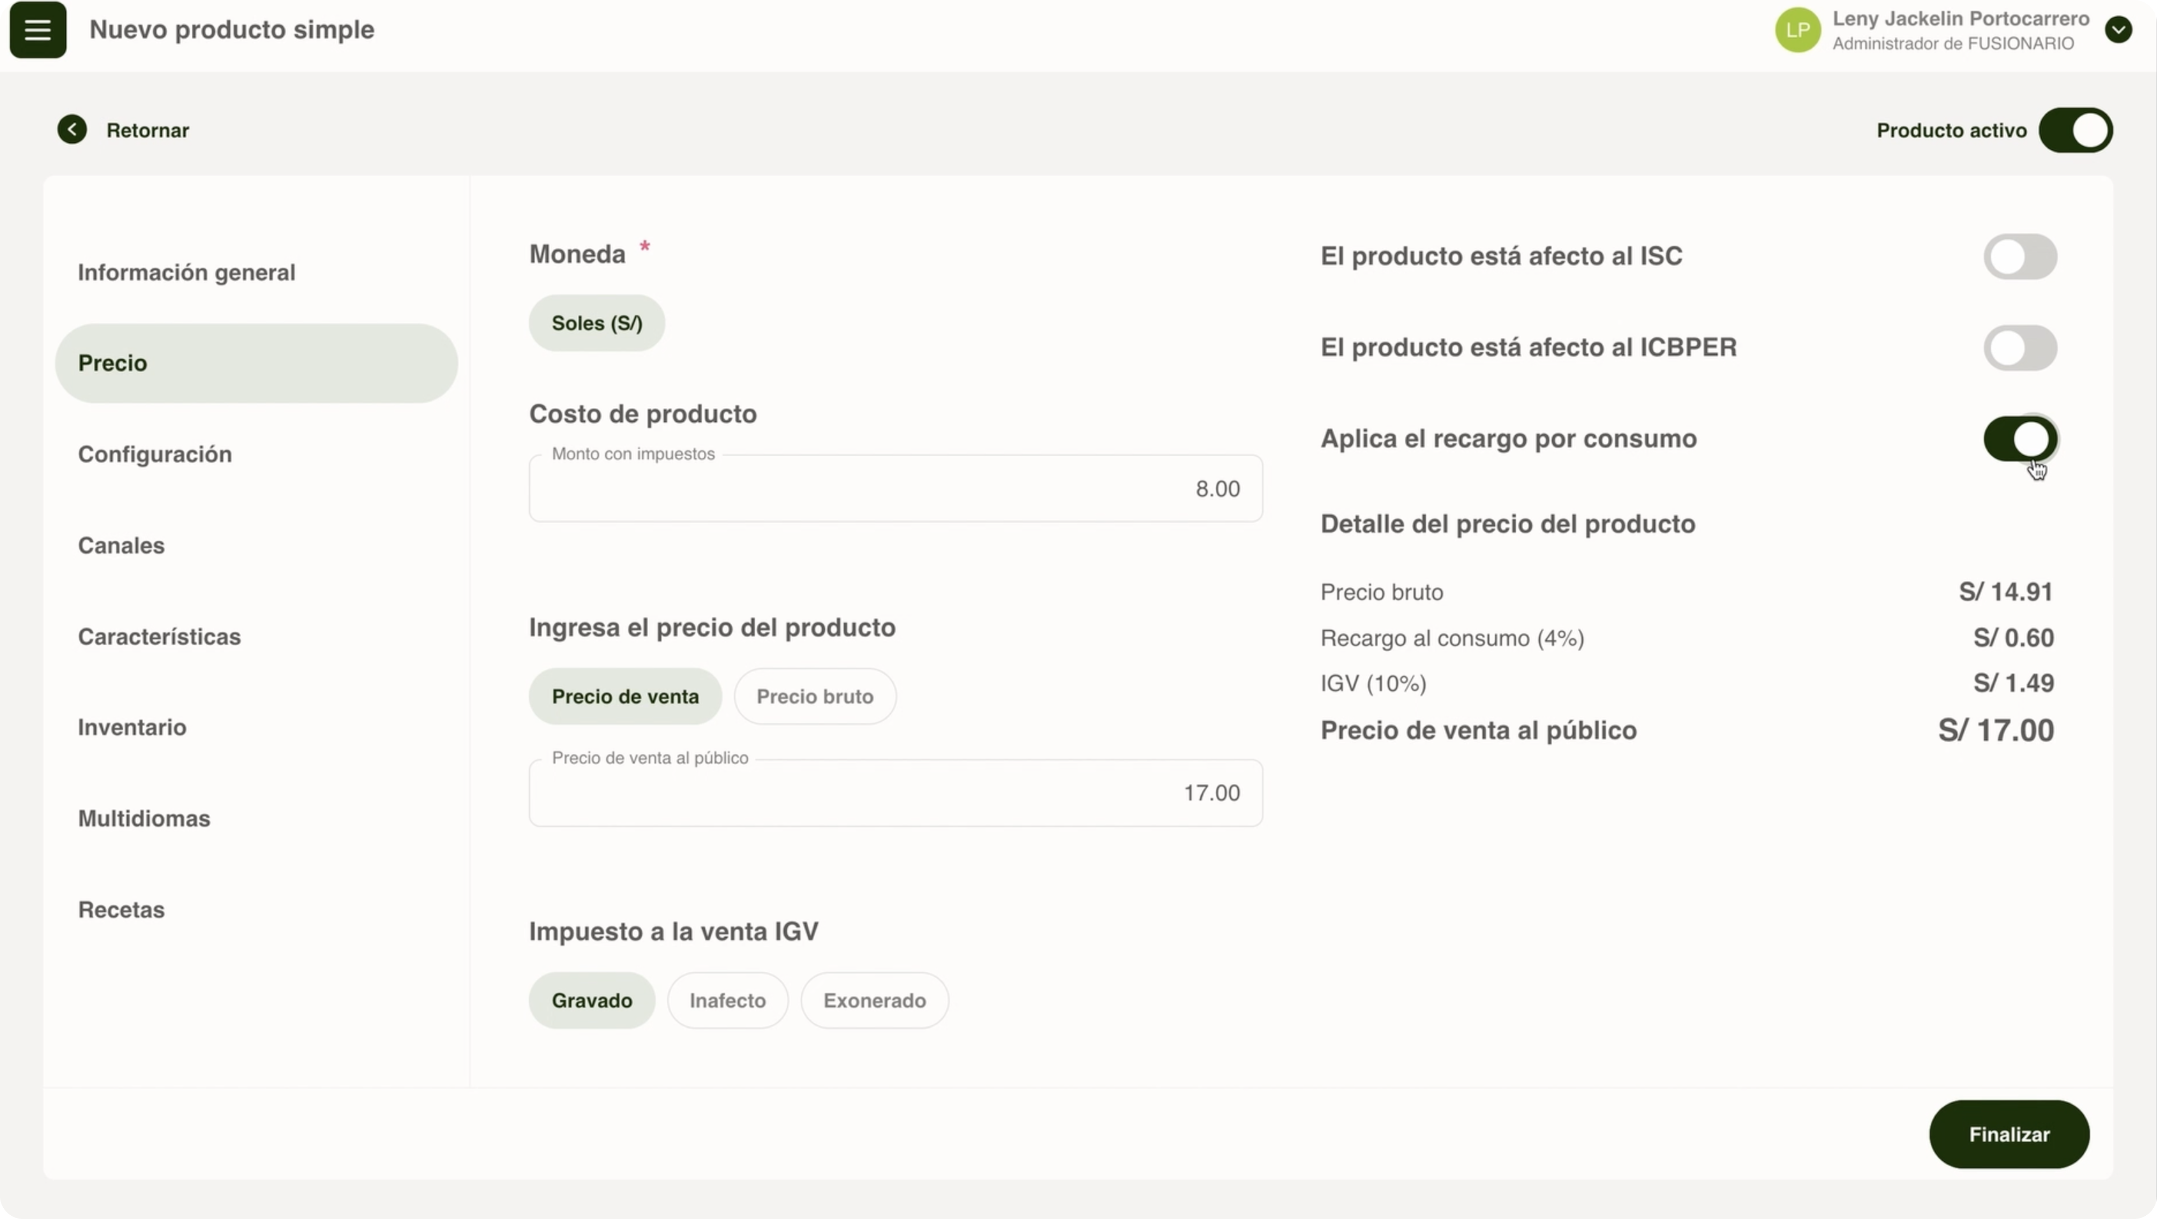The height and width of the screenshot is (1219, 2157).
Task: Open the hamburger menu icon
Action: coord(38,30)
